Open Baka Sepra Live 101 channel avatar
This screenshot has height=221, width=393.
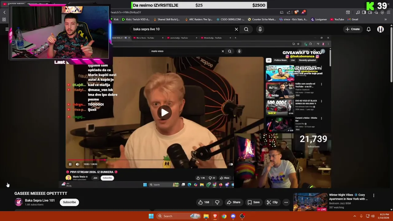[19, 202]
